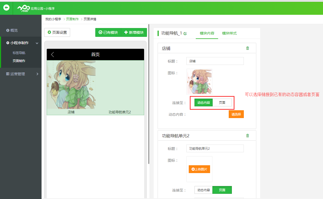Click the 上传图片 upload button

(199, 169)
